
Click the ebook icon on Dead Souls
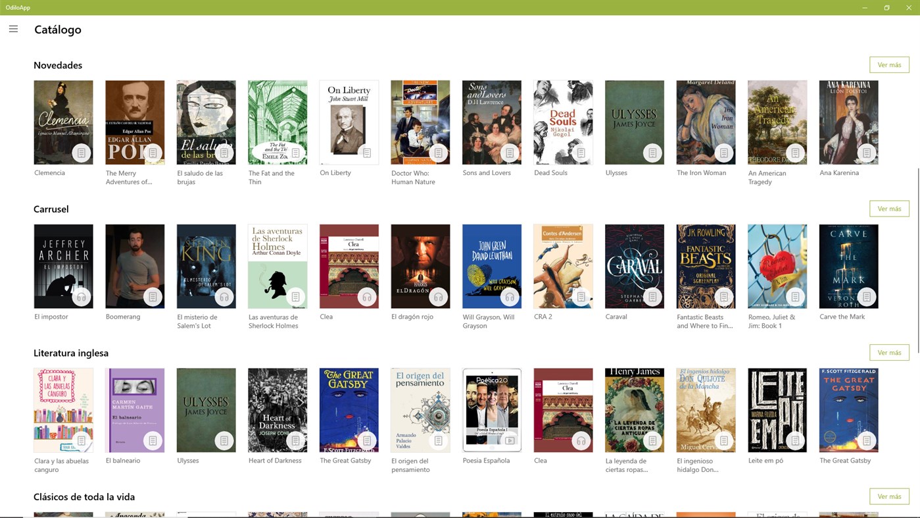[x=581, y=152]
